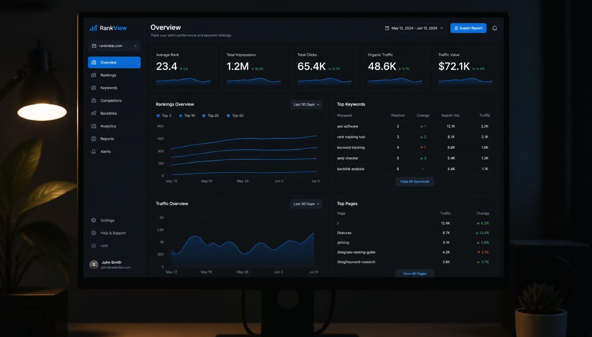Open Help & Support via its icon
This screenshot has width=592, height=337.
click(94, 233)
